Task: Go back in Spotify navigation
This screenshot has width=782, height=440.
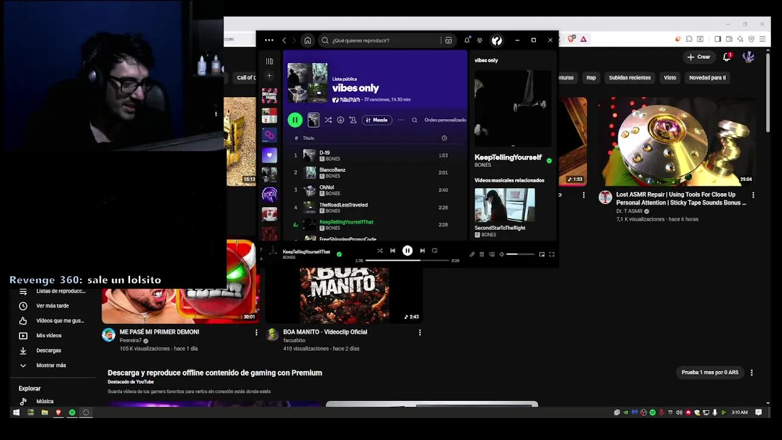Action: coord(284,40)
